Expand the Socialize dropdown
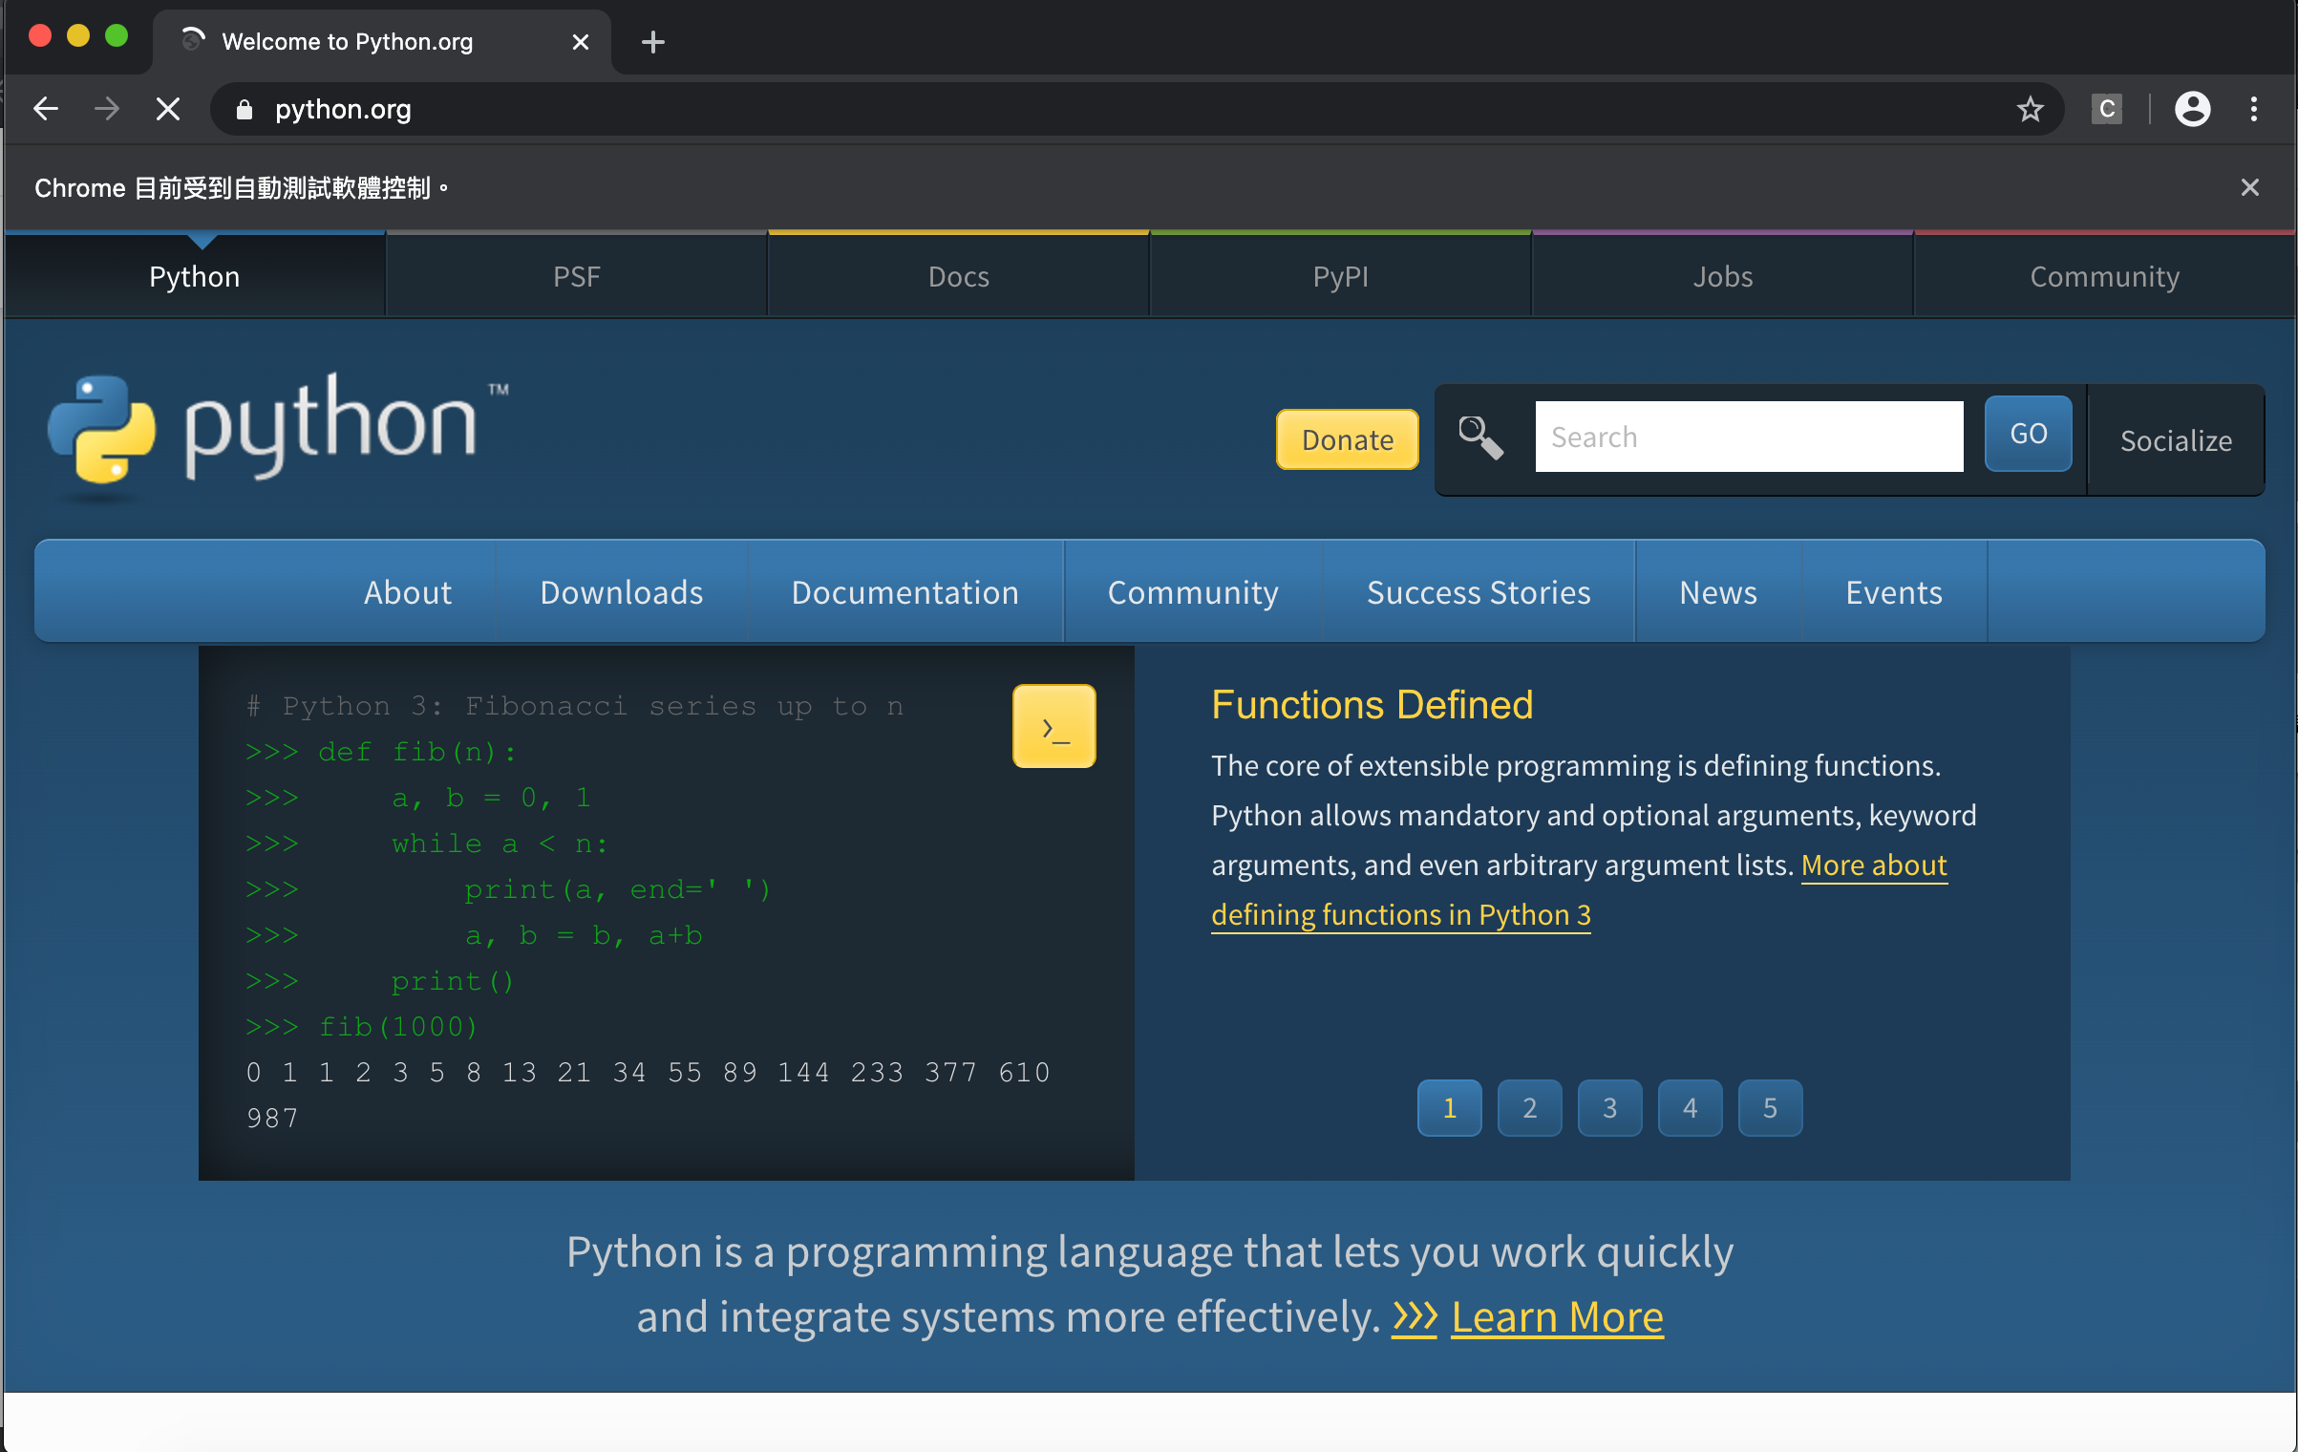This screenshot has width=2298, height=1452. tap(2176, 440)
